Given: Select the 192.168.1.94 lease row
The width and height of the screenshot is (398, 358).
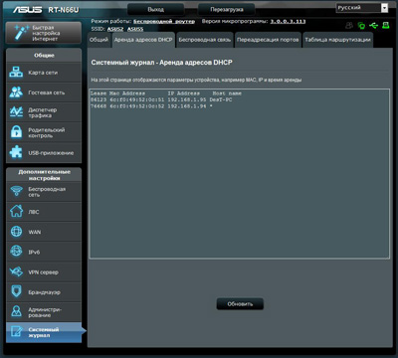Looking at the screenshot, I should tap(151, 106).
